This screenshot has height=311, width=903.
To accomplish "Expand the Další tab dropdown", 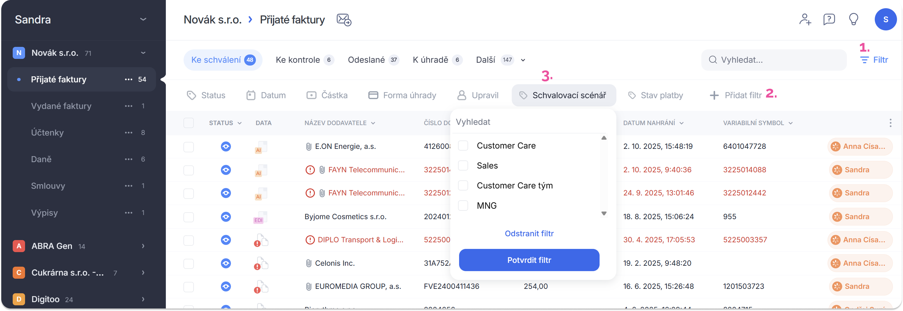I will 523,60.
